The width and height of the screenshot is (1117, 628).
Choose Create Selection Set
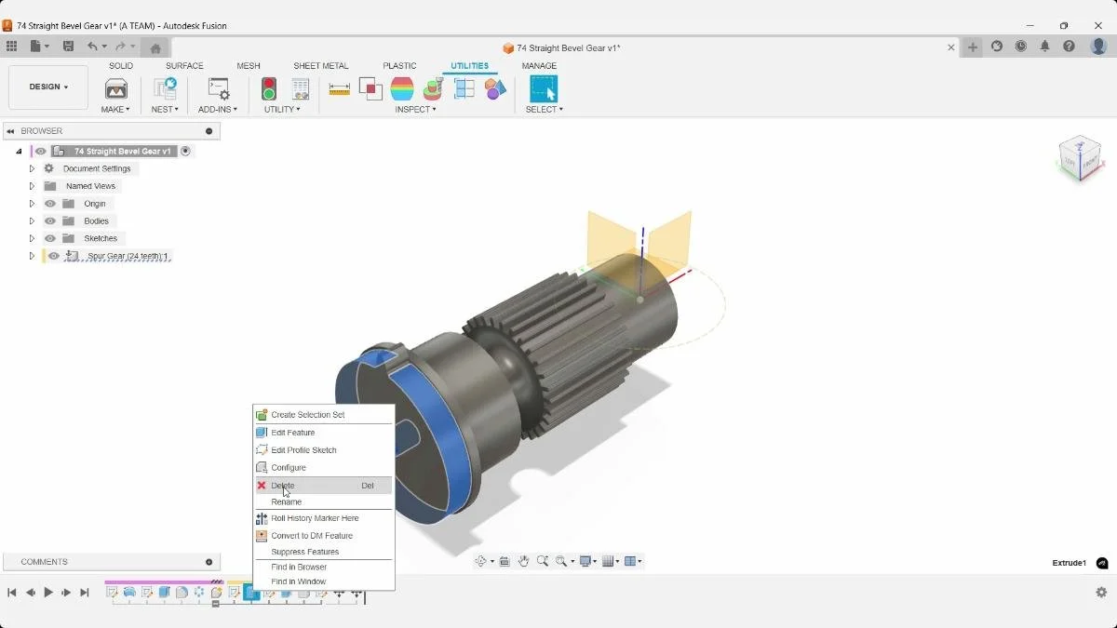pyautogui.click(x=324, y=415)
